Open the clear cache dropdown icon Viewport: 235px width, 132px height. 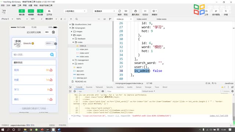[x=154, y=11]
